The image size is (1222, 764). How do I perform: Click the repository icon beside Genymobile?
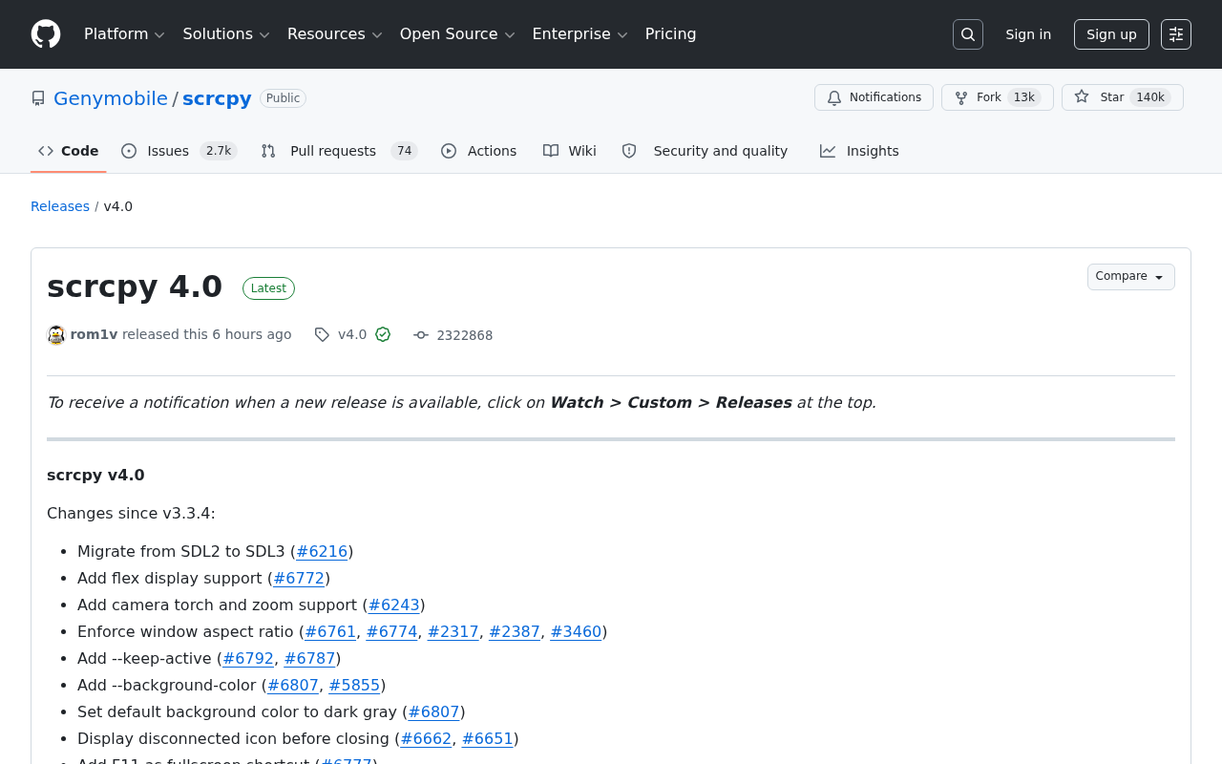coord(38,98)
